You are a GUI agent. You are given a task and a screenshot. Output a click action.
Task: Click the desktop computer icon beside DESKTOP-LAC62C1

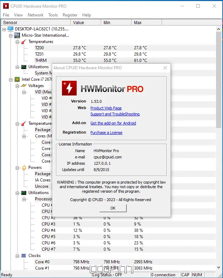click(x=11, y=29)
